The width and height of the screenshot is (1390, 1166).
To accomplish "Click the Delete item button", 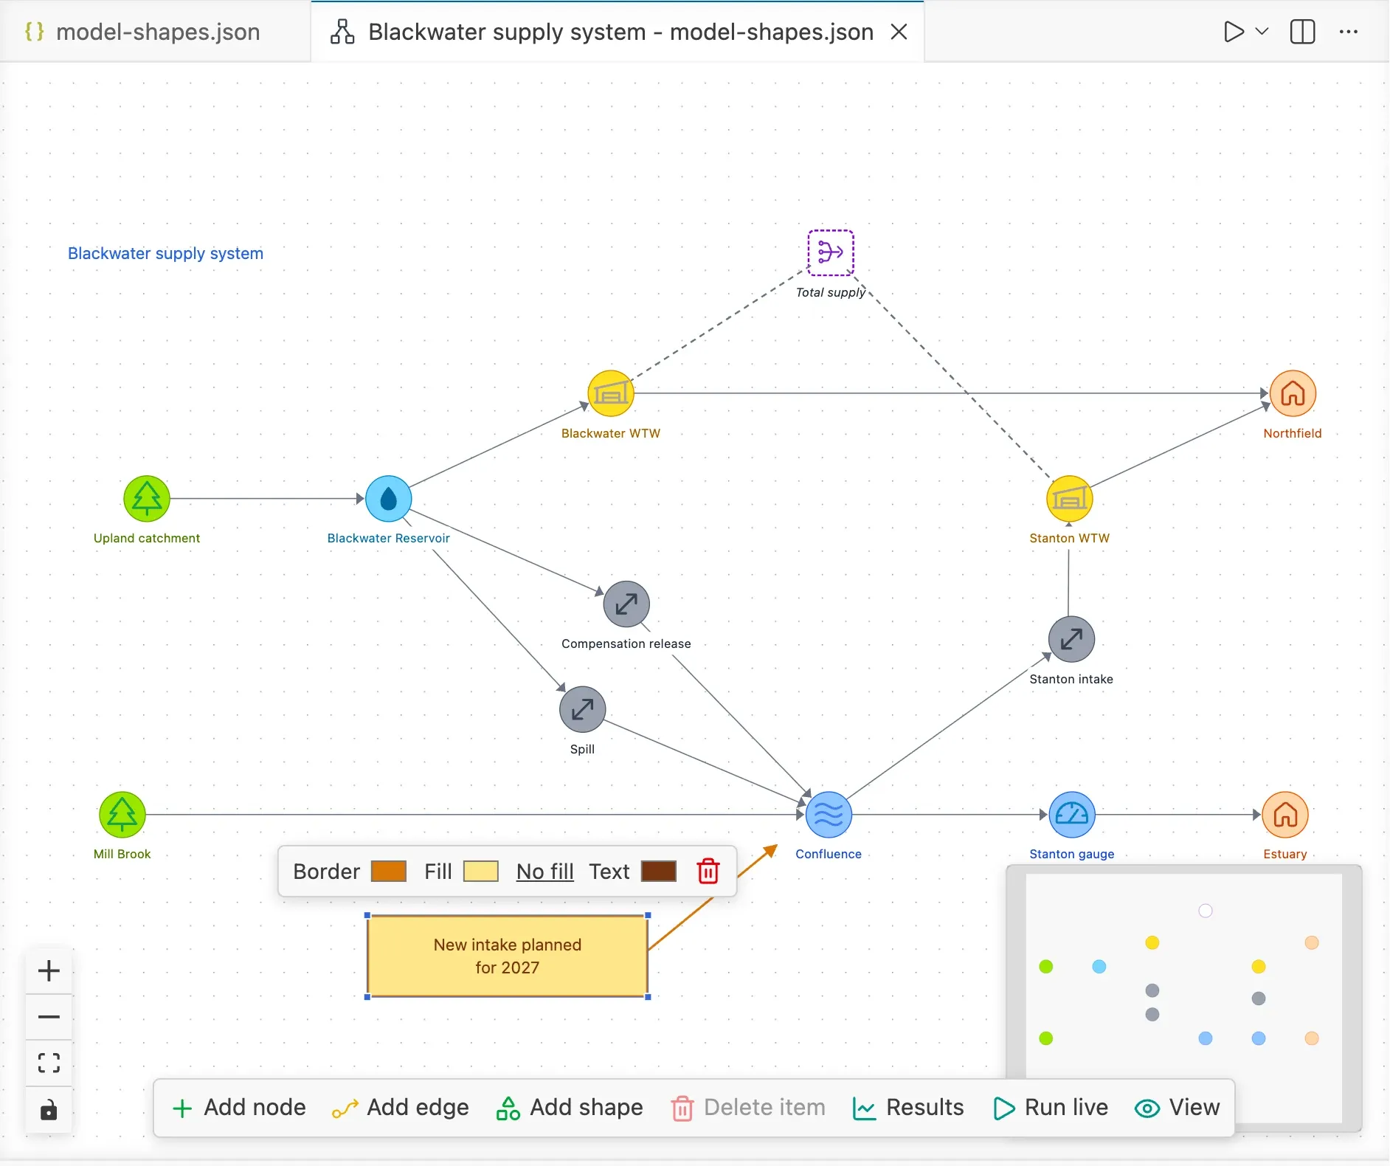I will tap(748, 1108).
